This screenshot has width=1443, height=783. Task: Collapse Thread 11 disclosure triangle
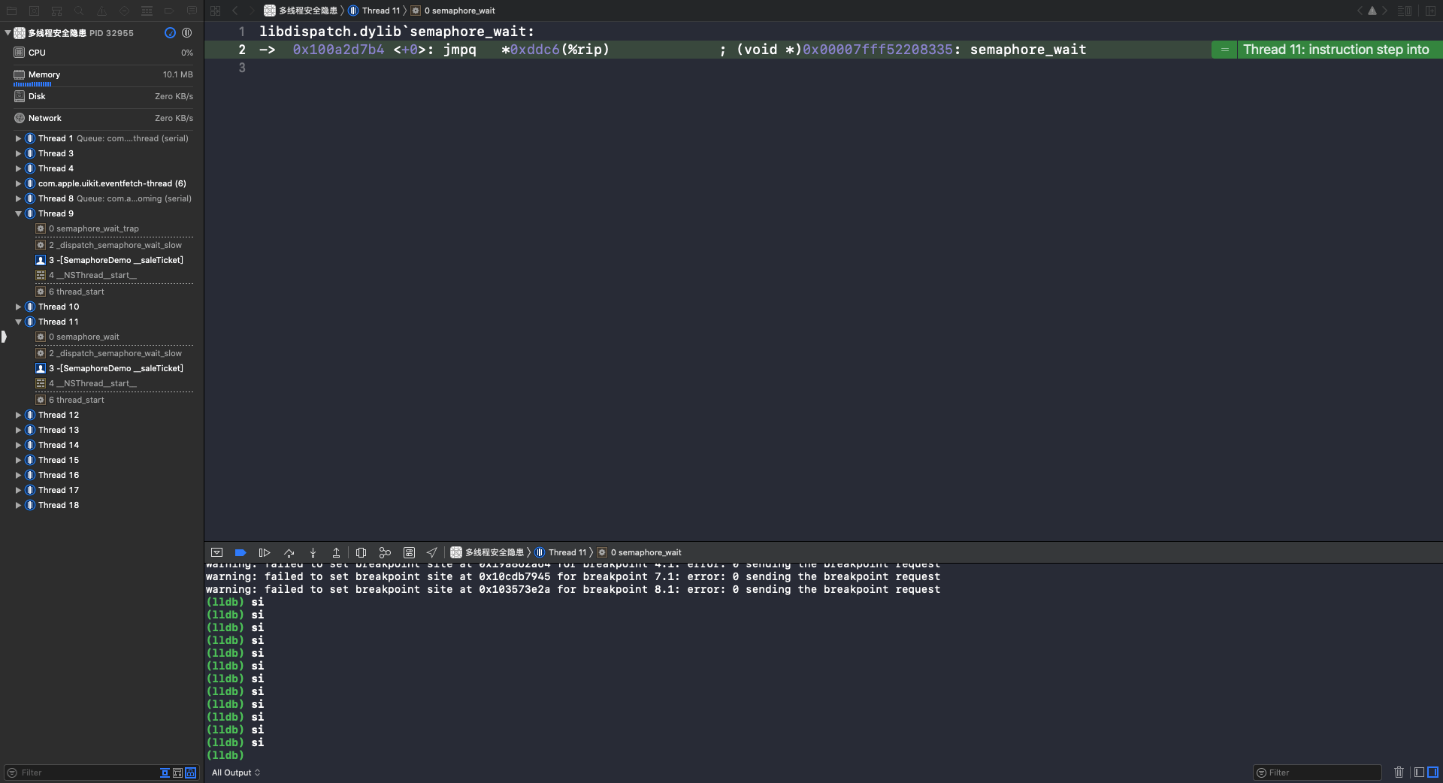point(18,322)
